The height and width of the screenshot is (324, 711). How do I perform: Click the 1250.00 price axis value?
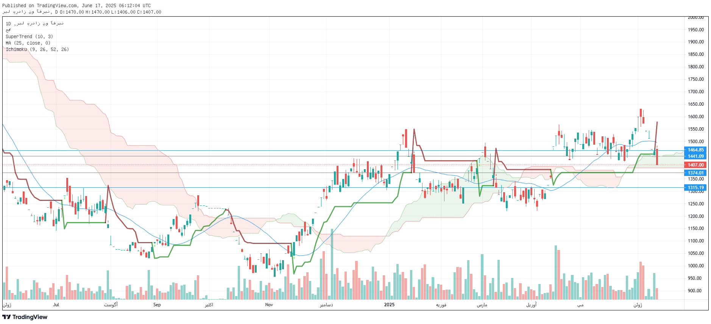coord(696,204)
